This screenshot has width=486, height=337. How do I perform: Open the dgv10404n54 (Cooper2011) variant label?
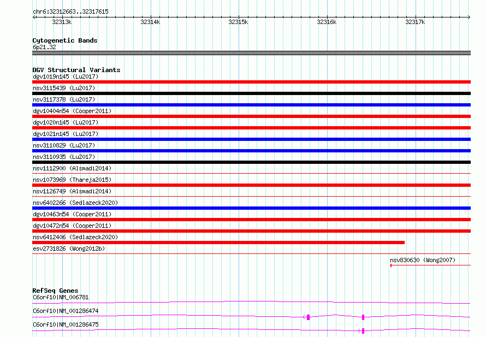coord(72,111)
